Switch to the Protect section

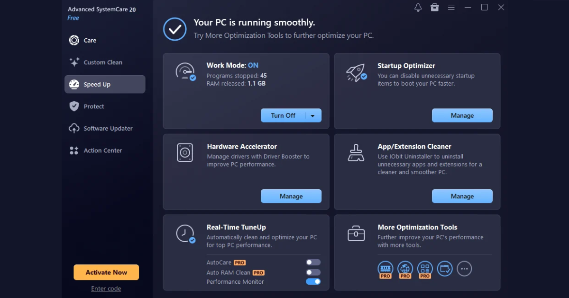pos(105,106)
